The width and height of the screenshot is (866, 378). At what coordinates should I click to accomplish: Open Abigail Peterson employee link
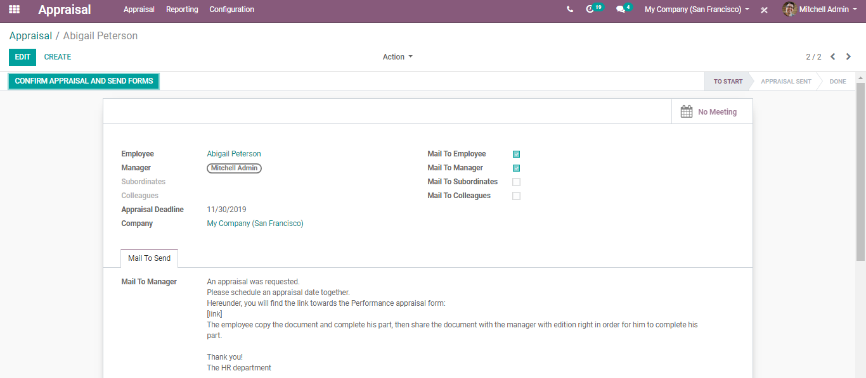234,154
